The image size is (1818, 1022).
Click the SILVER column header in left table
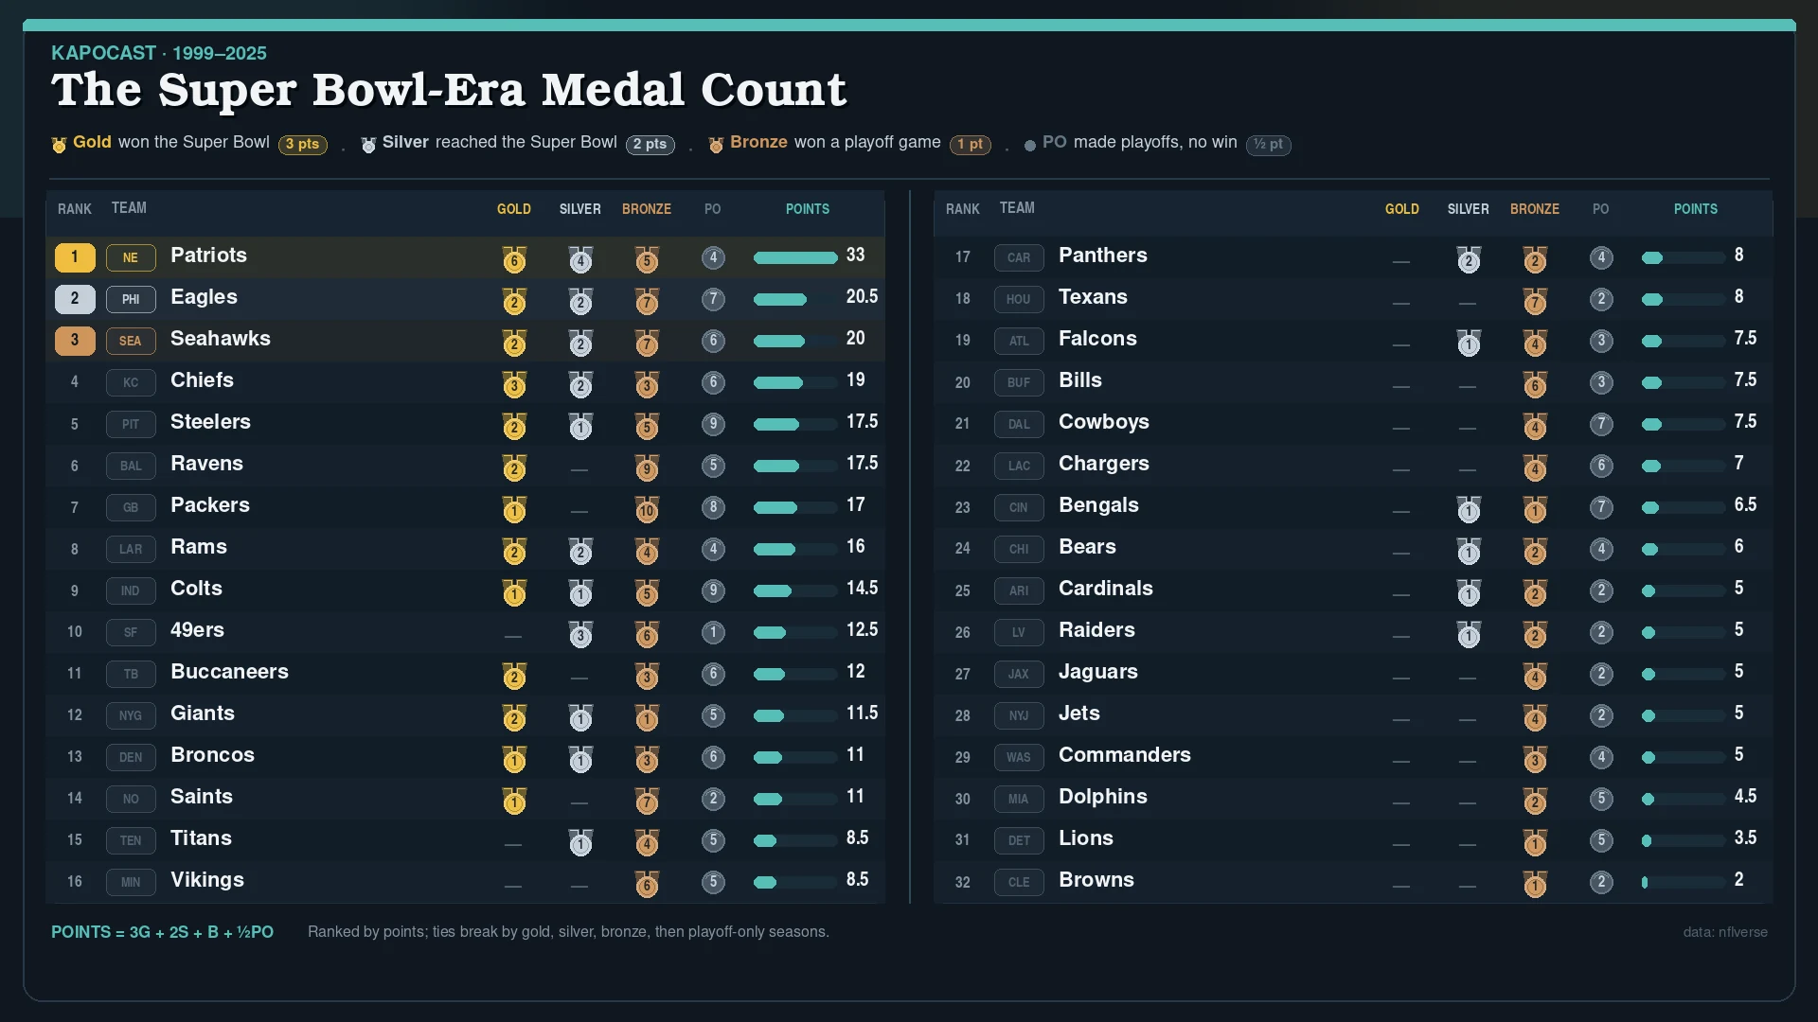[580, 209]
